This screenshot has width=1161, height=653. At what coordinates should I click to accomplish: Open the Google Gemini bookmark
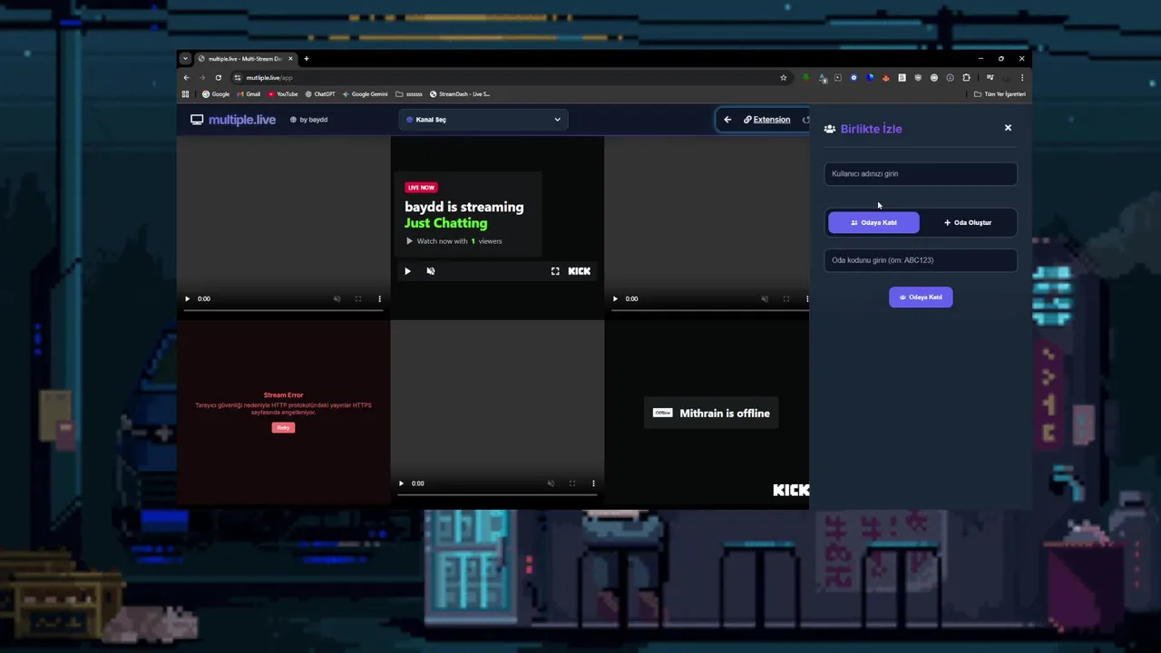366,94
